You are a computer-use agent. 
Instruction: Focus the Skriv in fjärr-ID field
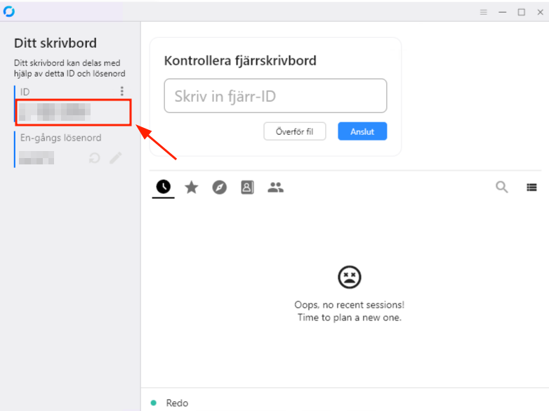click(x=275, y=96)
